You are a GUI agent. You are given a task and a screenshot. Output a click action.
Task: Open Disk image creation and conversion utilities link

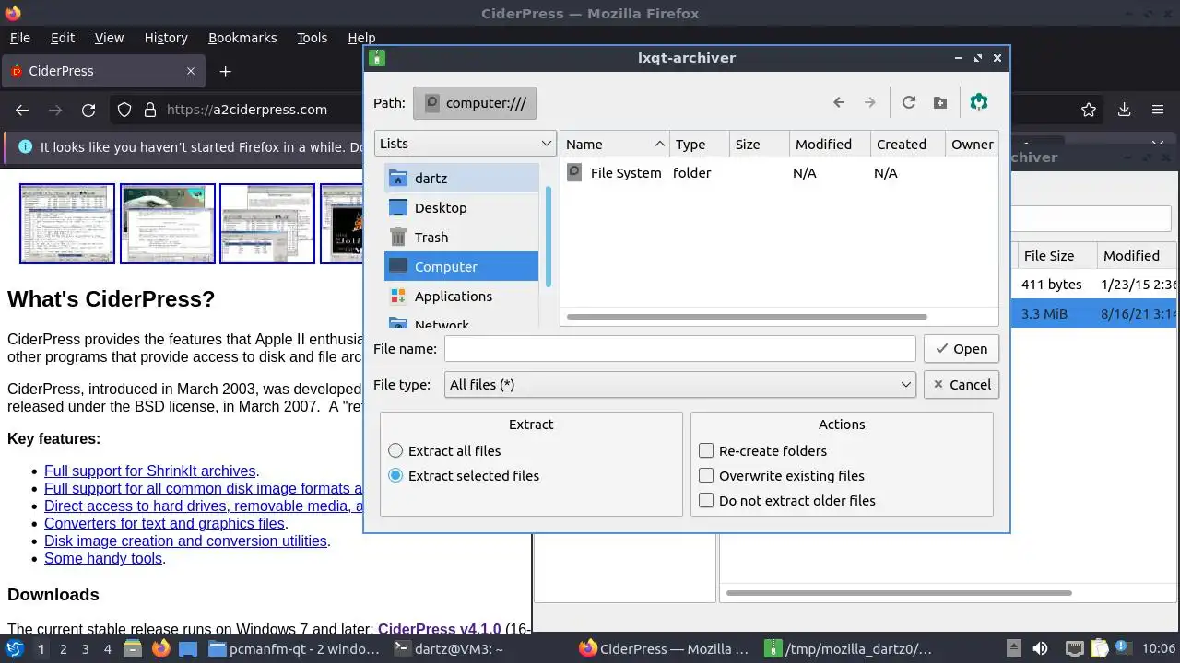185,541
